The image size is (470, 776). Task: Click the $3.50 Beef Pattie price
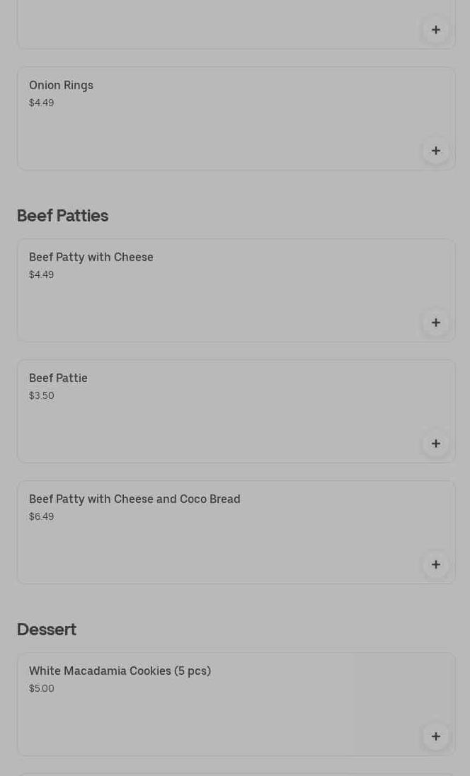point(41,395)
